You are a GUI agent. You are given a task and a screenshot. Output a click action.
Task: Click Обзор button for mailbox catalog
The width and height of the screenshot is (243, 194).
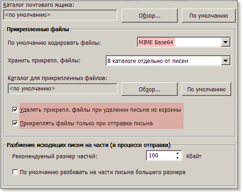point(150,16)
